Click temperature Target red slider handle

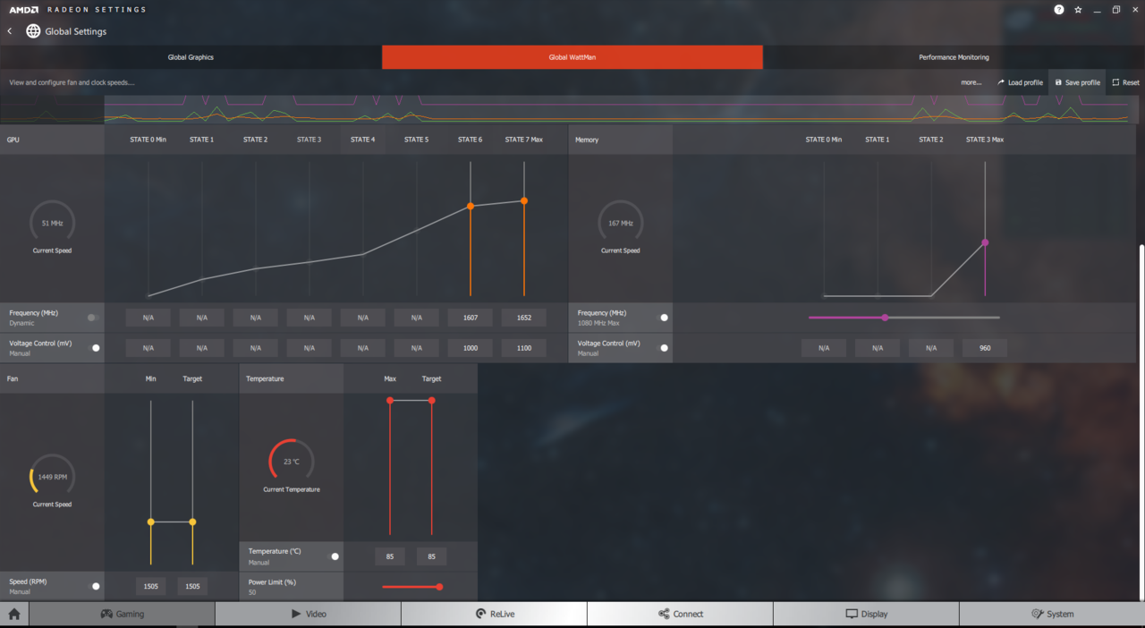(431, 401)
